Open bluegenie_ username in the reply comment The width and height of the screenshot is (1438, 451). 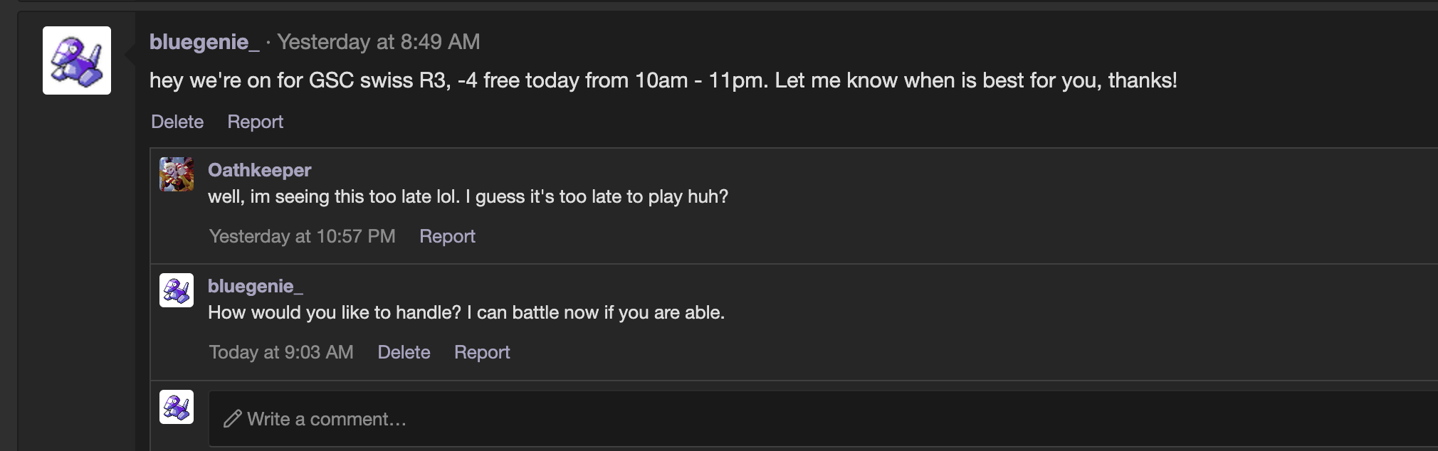click(255, 286)
